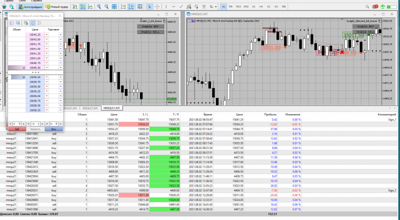
Task: Select the Fibonacci retracement tool
Action: tap(196, 6)
